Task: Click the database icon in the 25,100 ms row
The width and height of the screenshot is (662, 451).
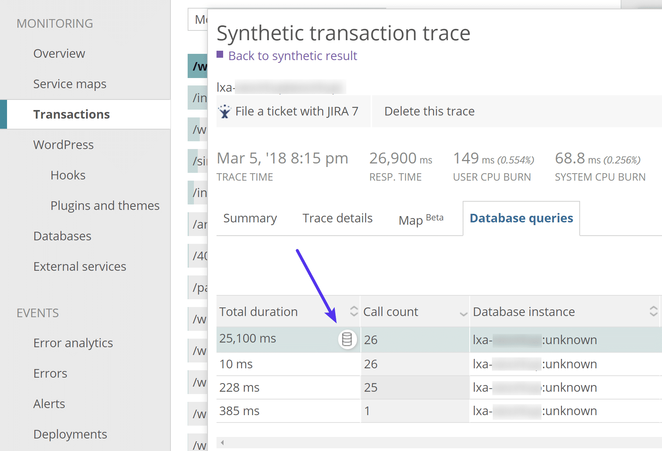Action: coord(347,339)
